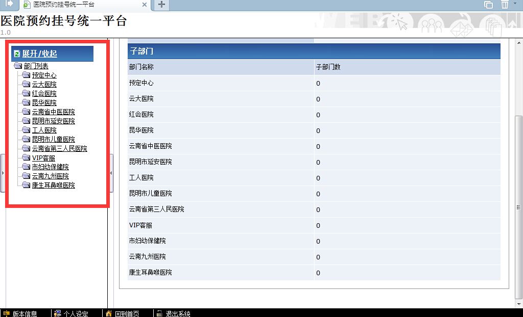The width and height of the screenshot is (523, 317).
Task: Click folder icon next to 市妇幼保健院
Action: (27, 167)
